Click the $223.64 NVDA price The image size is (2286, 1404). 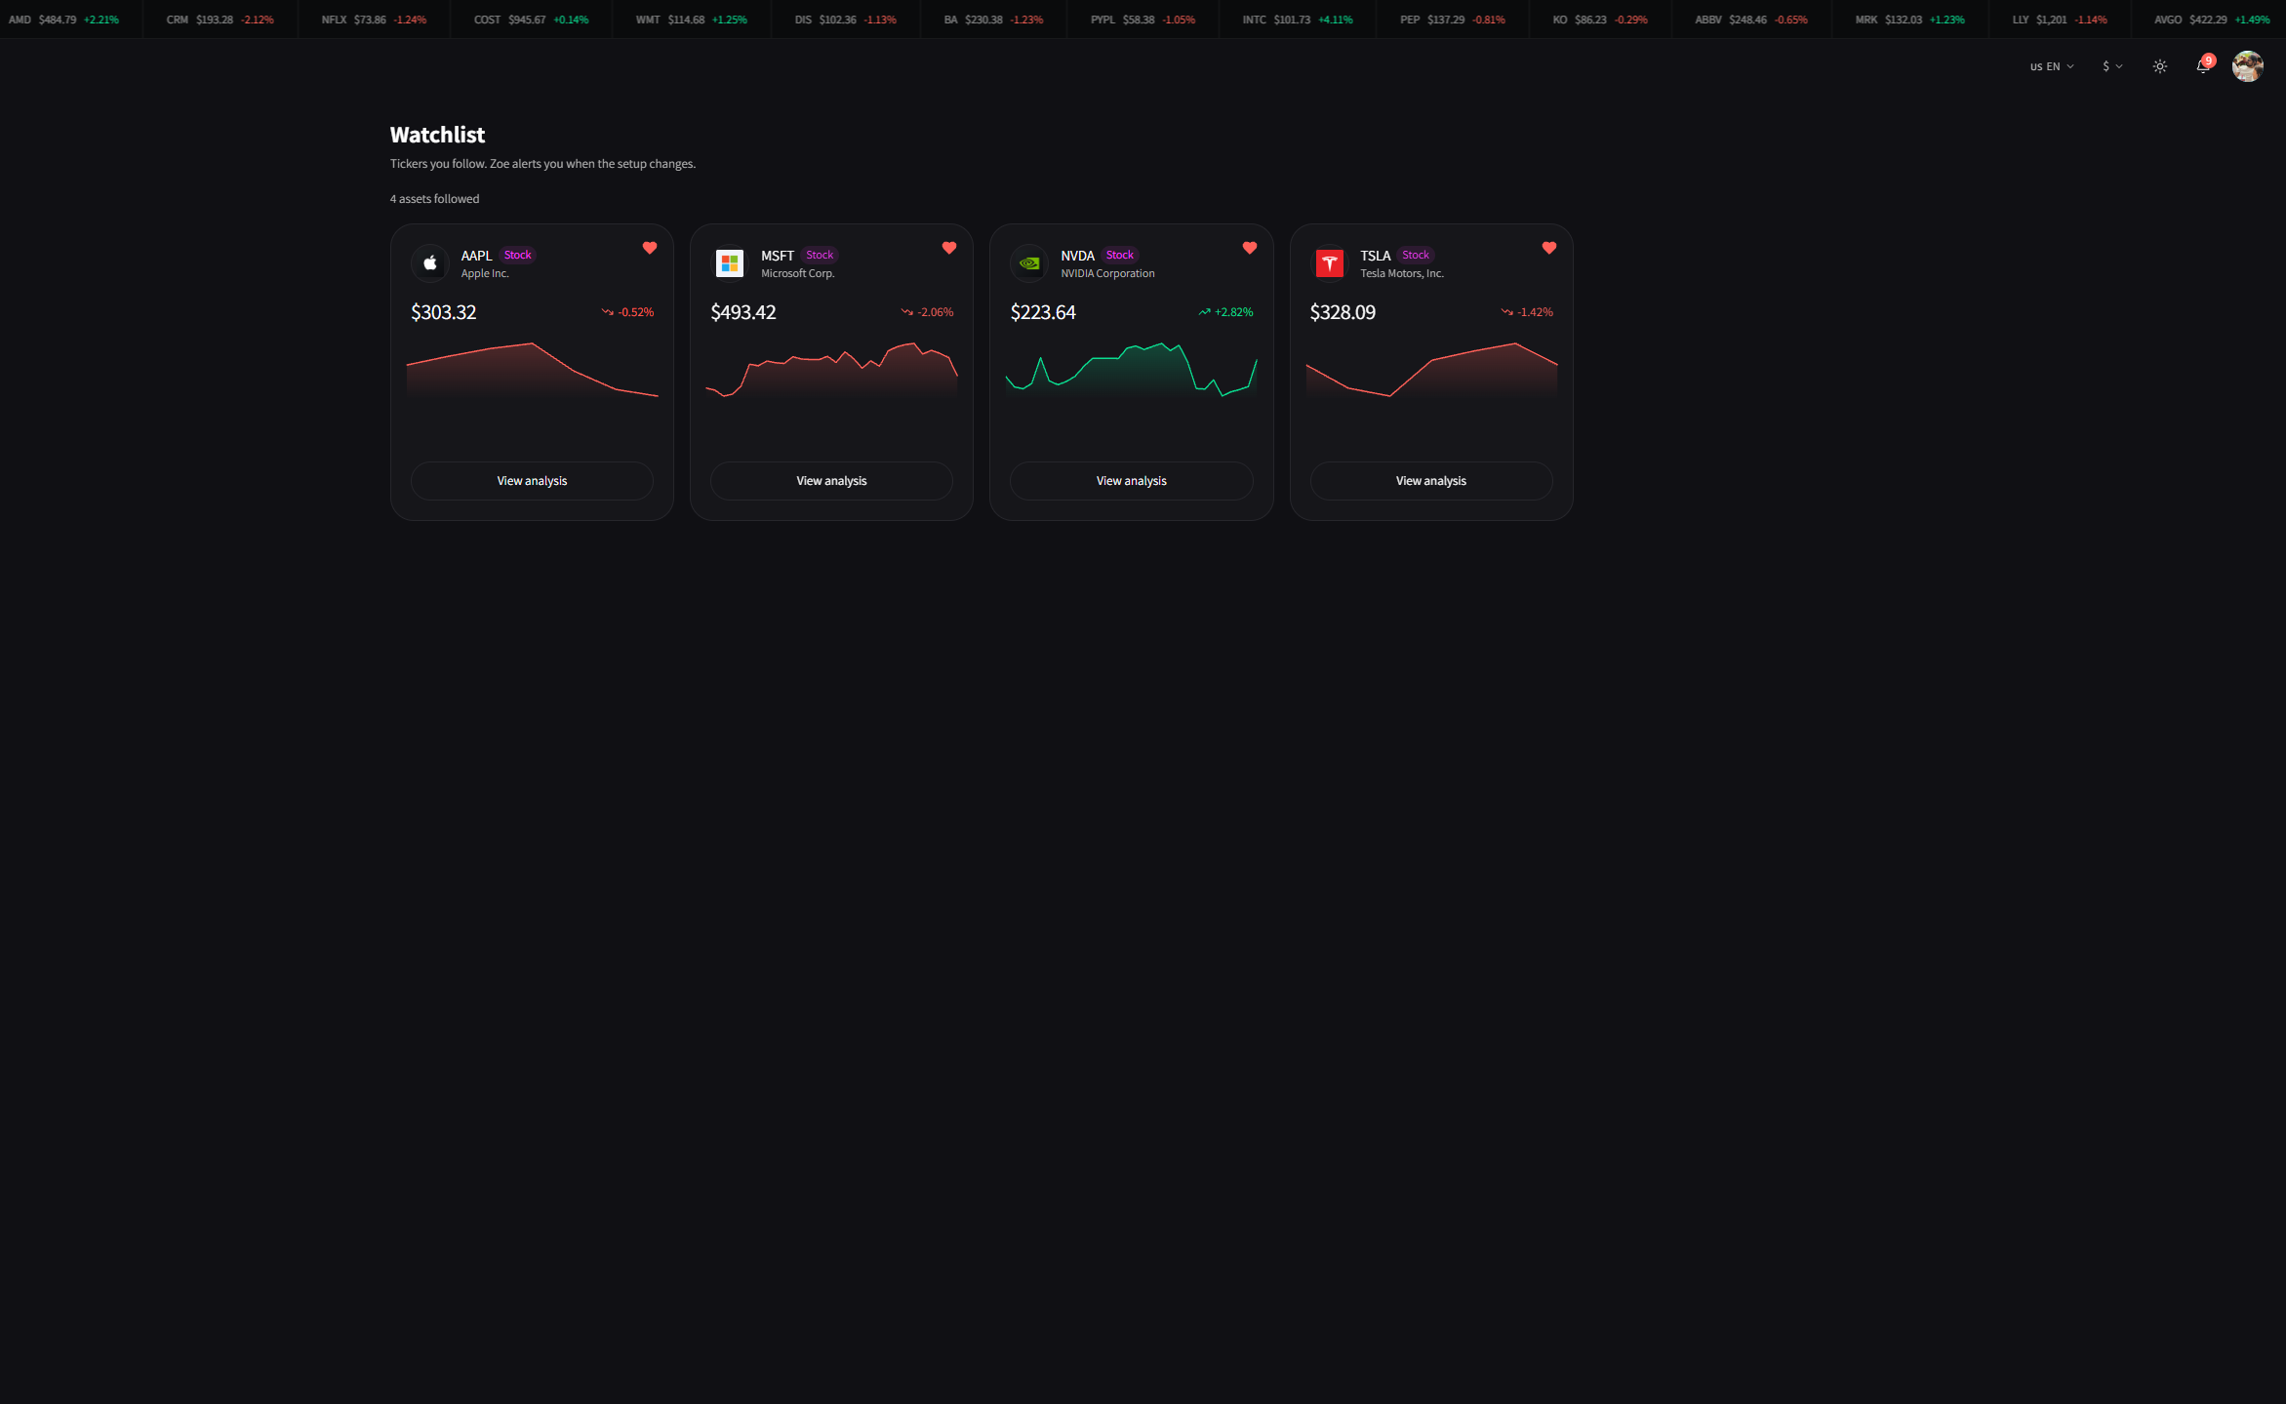(x=1043, y=312)
